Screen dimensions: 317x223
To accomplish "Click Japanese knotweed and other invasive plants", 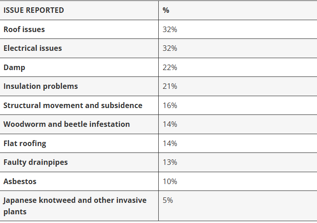I will coord(75,206).
